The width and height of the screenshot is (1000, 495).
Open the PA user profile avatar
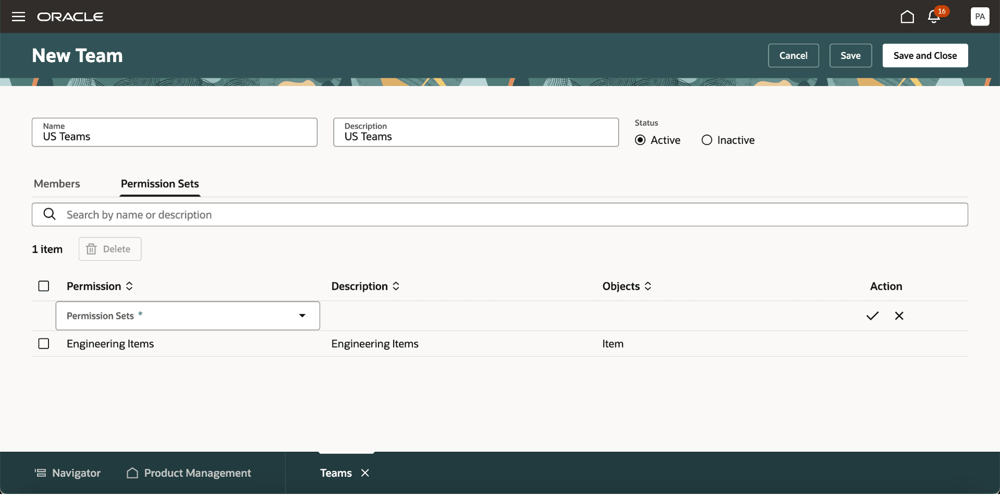[980, 17]
